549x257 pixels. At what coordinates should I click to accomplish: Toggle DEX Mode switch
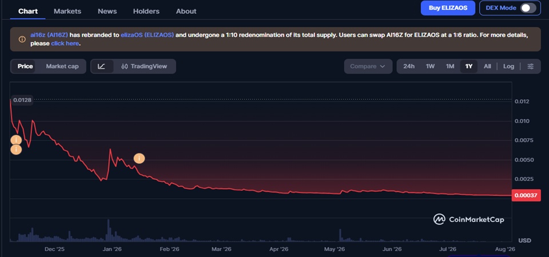pyautogui.click(x=528, y=8)
